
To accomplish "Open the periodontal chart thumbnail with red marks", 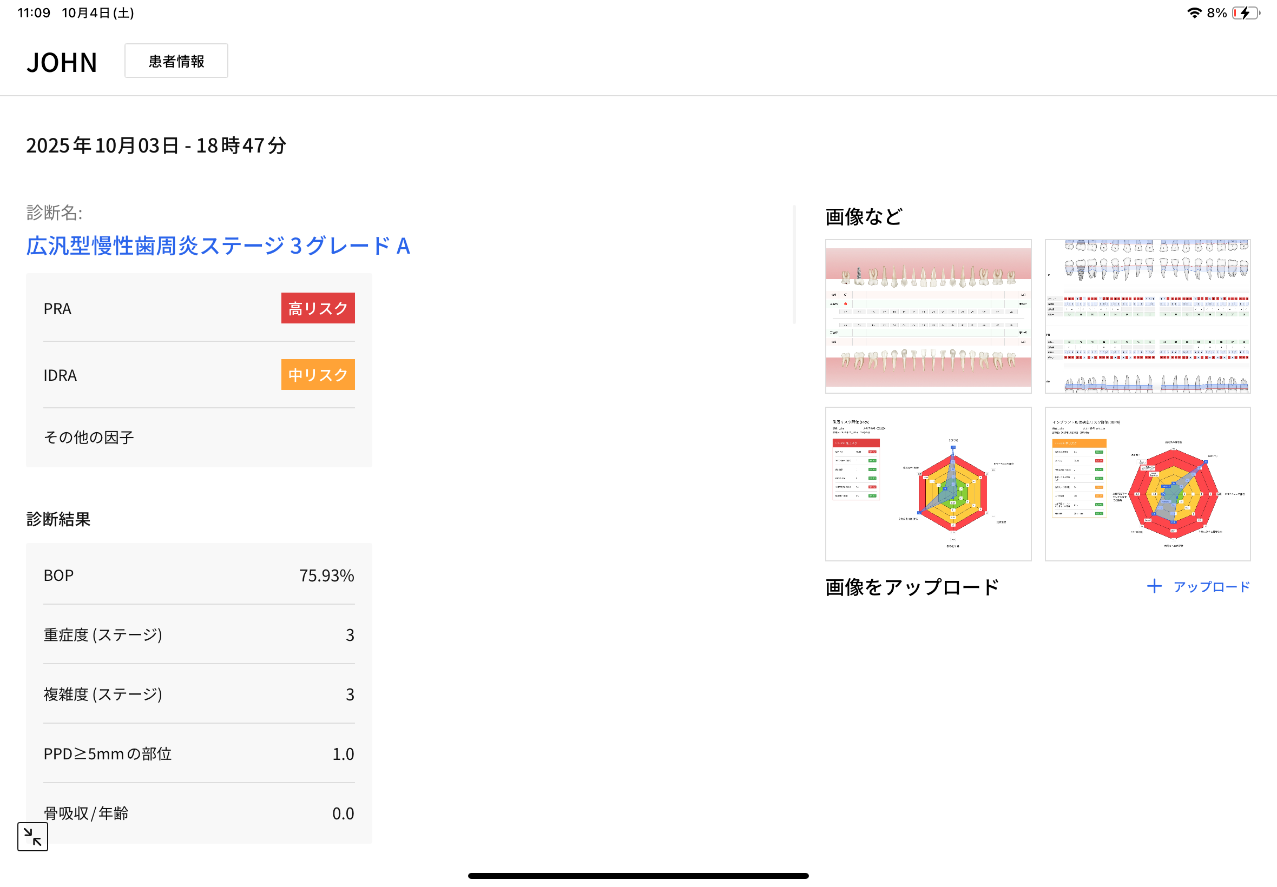I will click(1147, 316).
